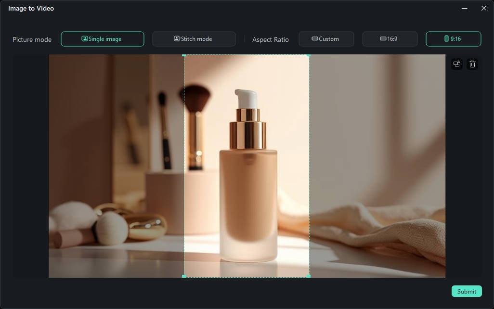
Task: Switch to Stitch mode
Action: point(194,39)
